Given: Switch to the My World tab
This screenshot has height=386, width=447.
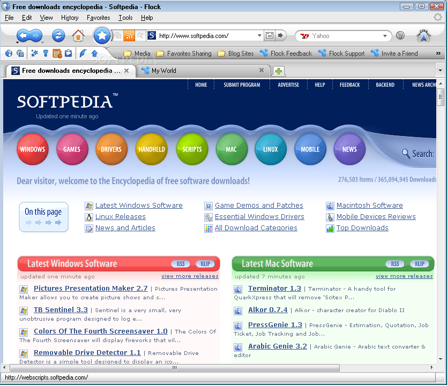Looking at the screenshot, I should (x=203, y=71).
